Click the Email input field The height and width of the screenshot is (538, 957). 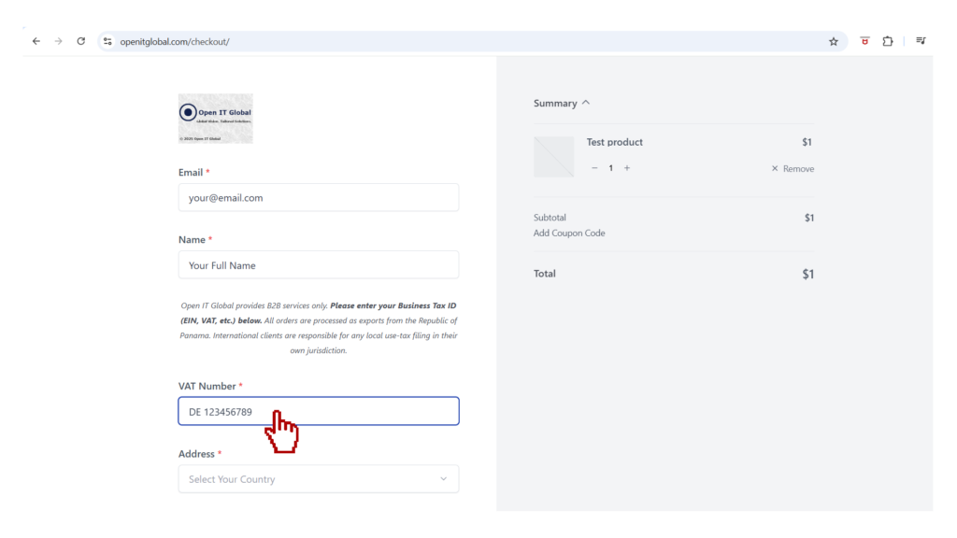[x=319, y=198]
